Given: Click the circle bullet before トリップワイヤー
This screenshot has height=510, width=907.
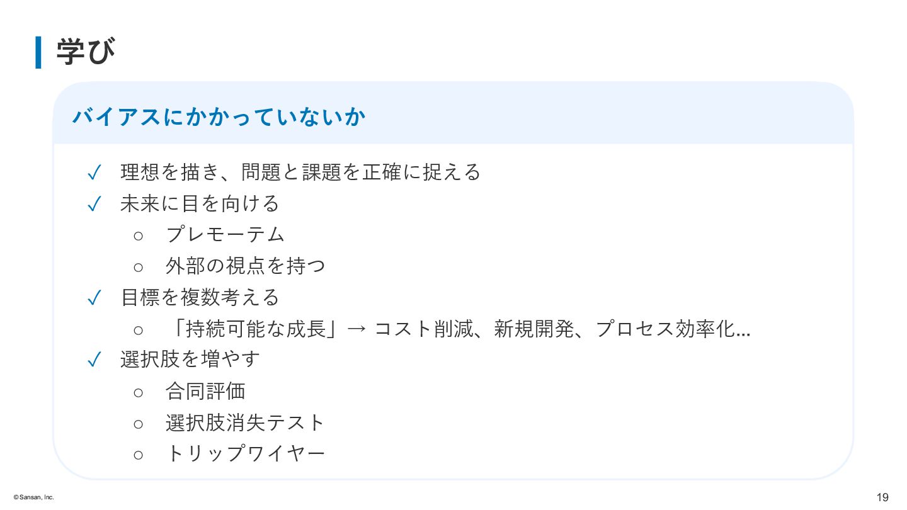Looking at the screenshot, I should pos(139,454).
